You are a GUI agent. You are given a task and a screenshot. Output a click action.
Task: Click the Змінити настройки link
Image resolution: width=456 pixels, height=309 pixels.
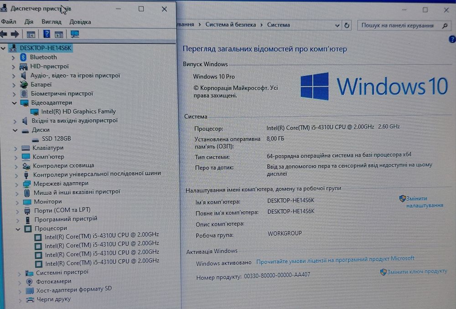pyautogui.click(x=424, y=202)
